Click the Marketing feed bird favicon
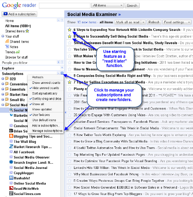193x197 pixels. point(11,115)
